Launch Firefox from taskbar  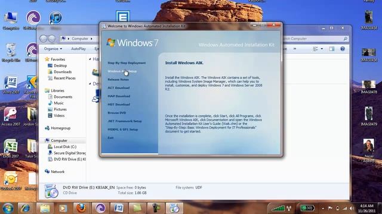(x=81, y=208)
